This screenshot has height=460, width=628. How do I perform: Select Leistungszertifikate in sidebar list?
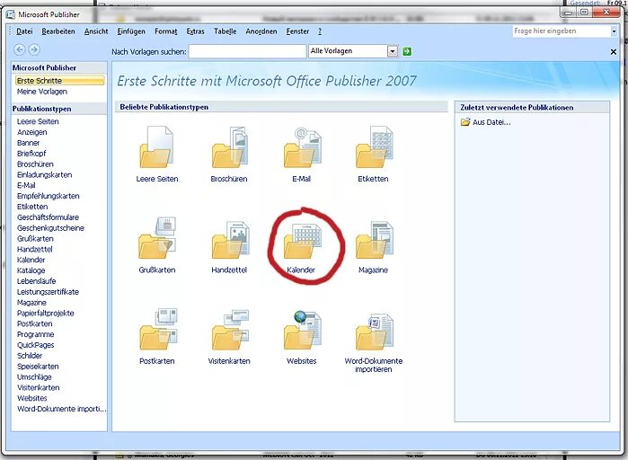(48, 292)
